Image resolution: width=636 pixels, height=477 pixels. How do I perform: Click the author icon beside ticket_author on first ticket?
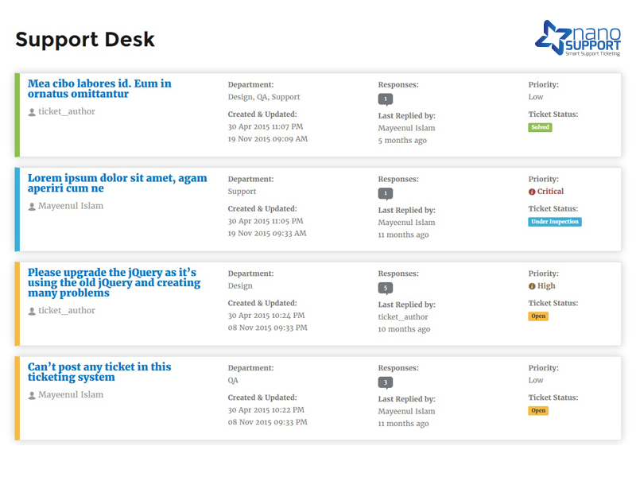30,111
